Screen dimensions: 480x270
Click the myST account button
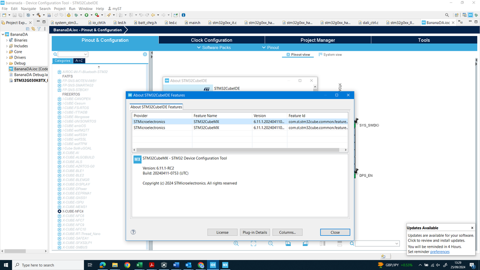[115, 9]
